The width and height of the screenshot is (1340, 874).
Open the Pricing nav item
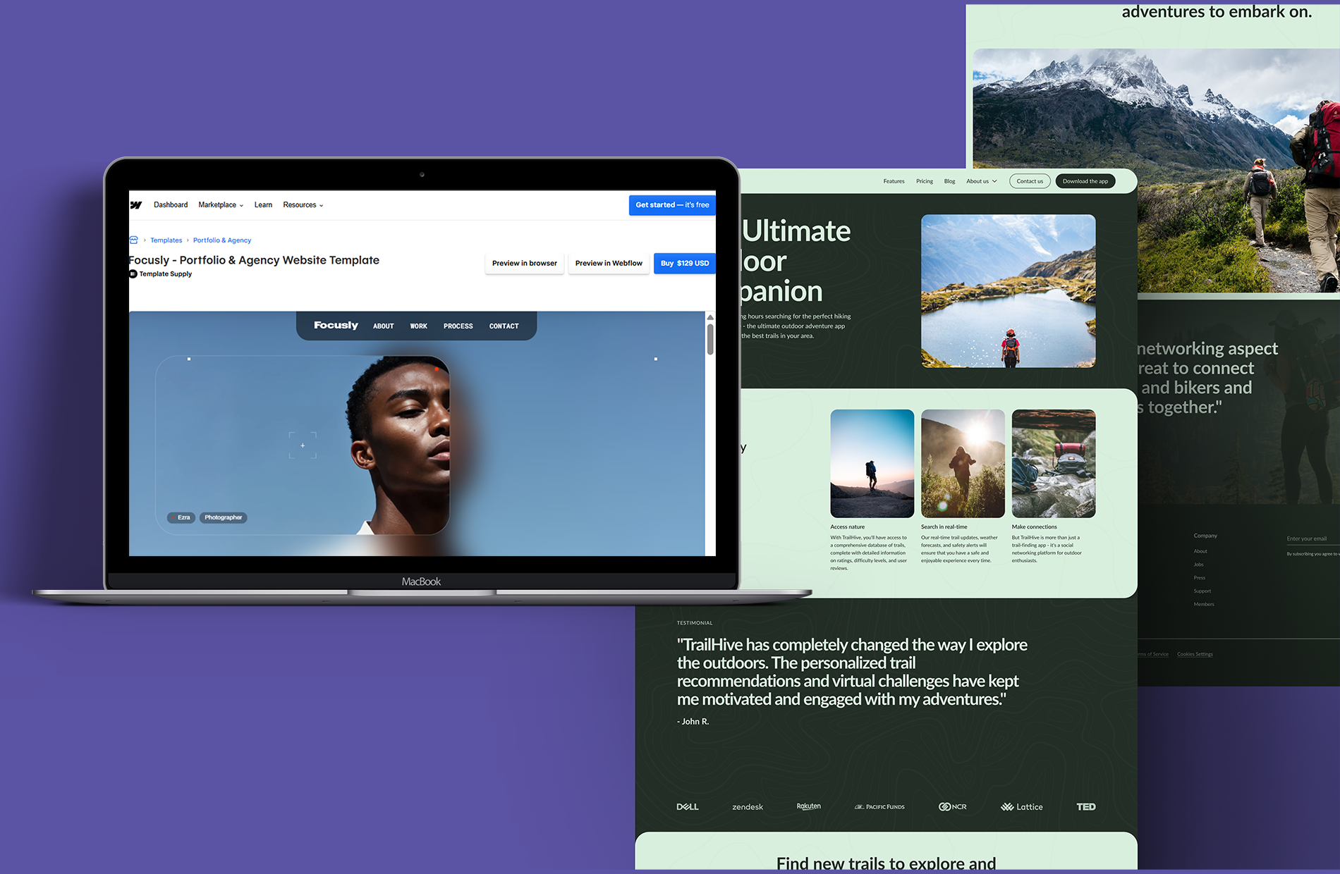(x=924, y=181)
